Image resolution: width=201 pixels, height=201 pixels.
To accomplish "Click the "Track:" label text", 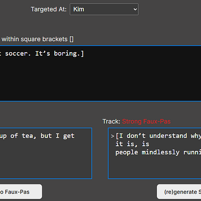I will point(111,122).
